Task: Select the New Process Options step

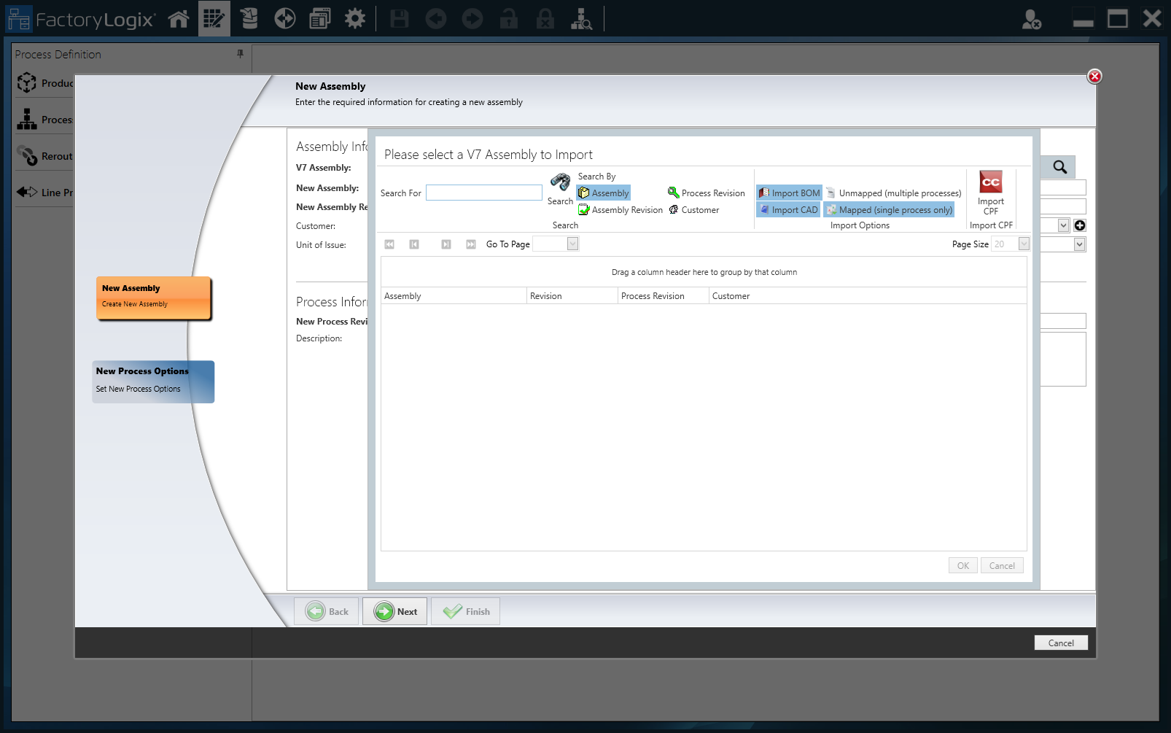Action: pos(153,380)
